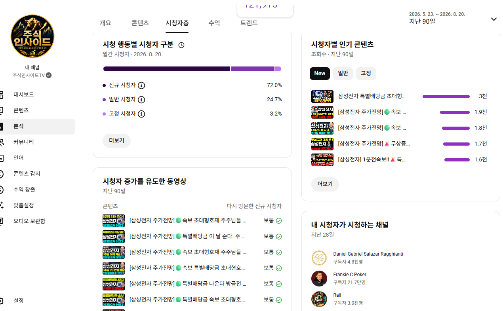This screenshot has width=503, height=311.
Task: Click the Frankie C Poker channel name
Action: (x=350, y=275)
